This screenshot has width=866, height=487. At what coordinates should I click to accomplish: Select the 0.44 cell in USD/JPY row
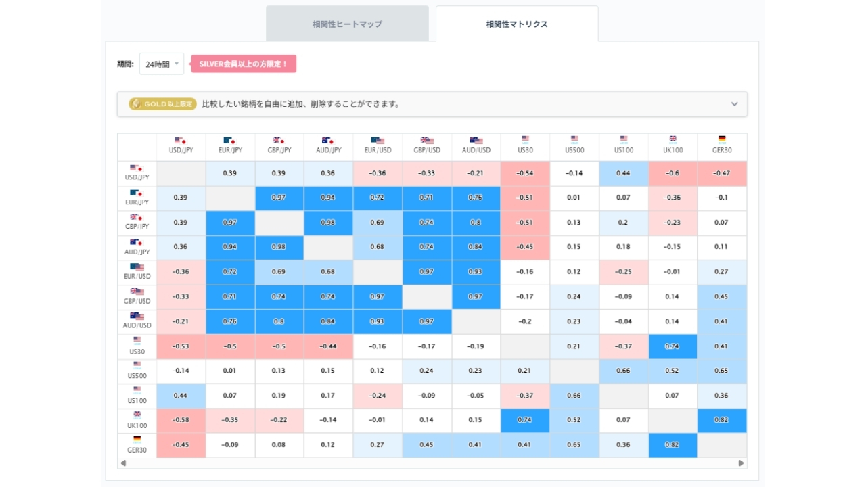pyautogui.click(x=624, y=173)
